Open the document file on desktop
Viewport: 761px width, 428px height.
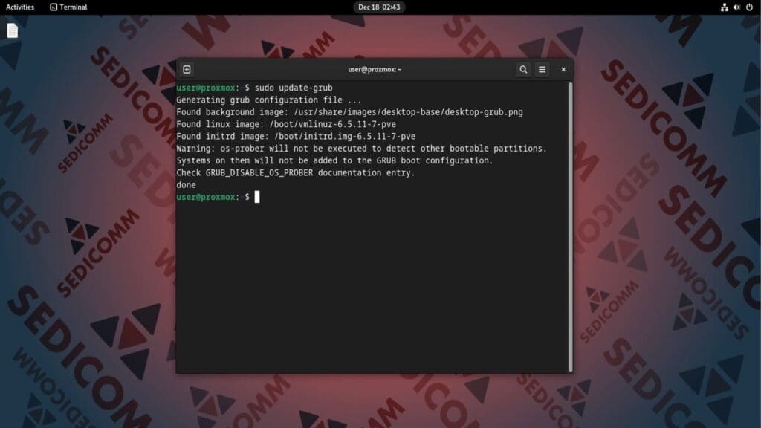(13, 30)
